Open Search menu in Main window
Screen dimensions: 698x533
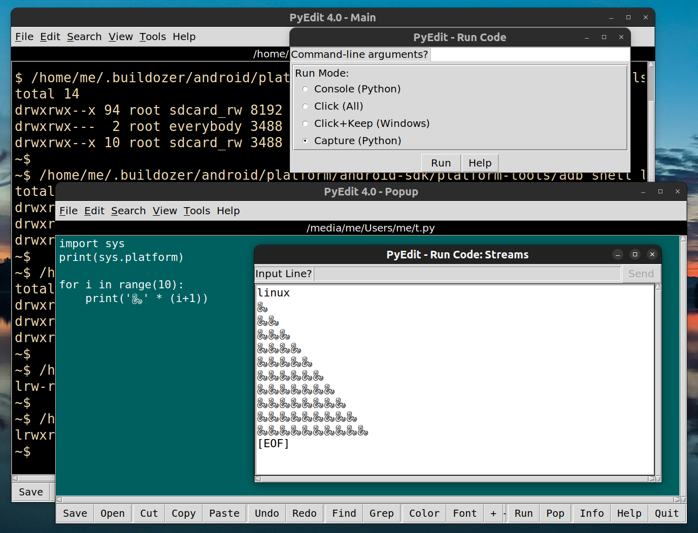tap(84, 37)
